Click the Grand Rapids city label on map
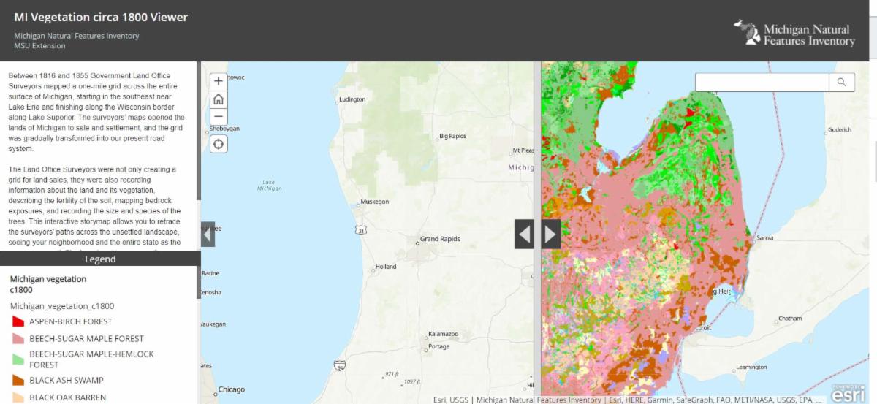The image size is (877, 404). pos(439,239)
